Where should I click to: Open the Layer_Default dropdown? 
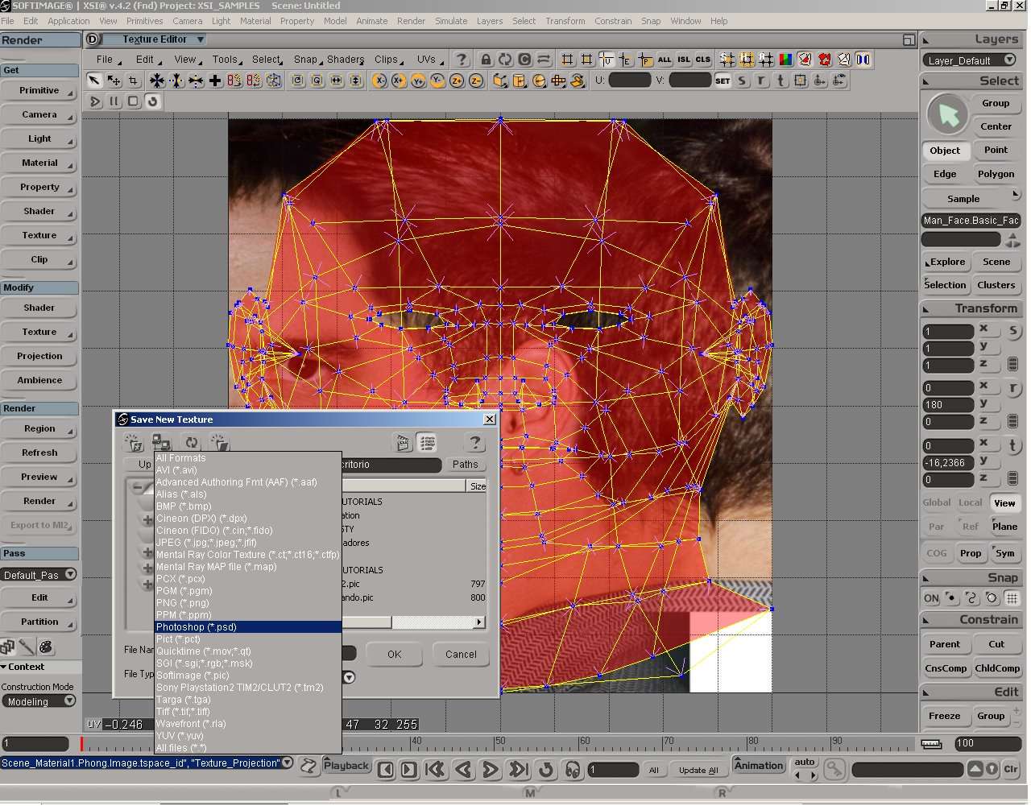pos(1009,60)
